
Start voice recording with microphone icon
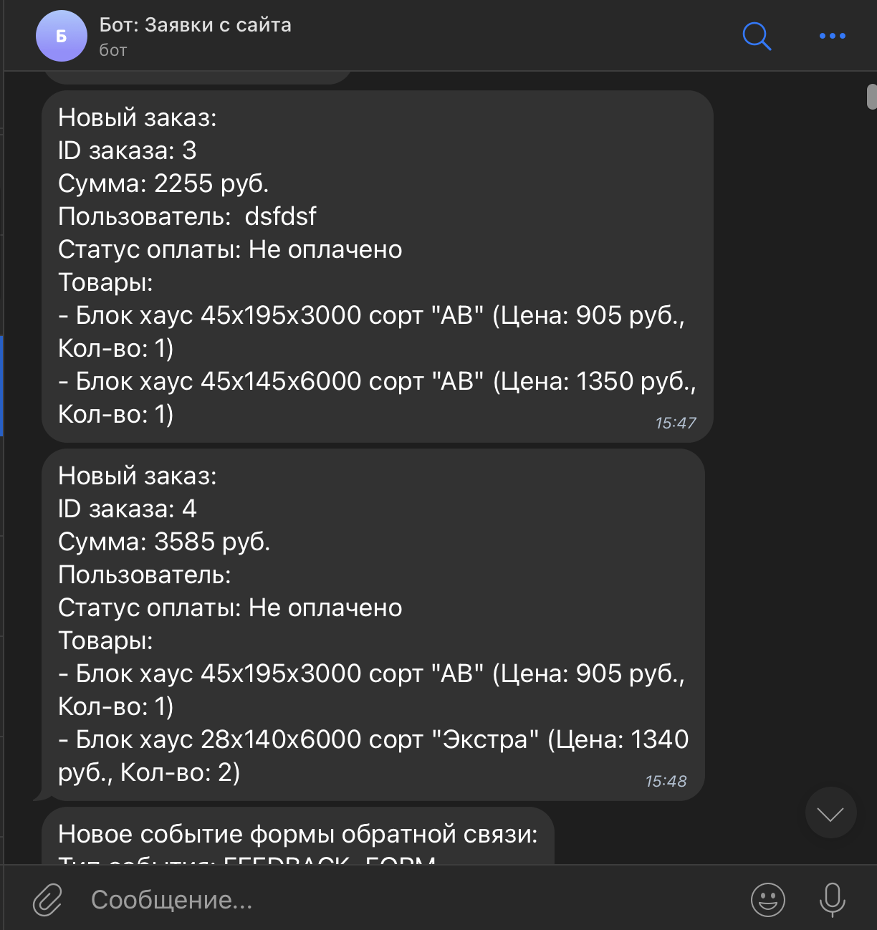click(832, 899)
